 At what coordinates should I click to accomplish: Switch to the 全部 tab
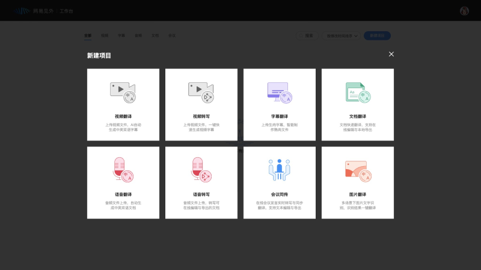point(88,36)
